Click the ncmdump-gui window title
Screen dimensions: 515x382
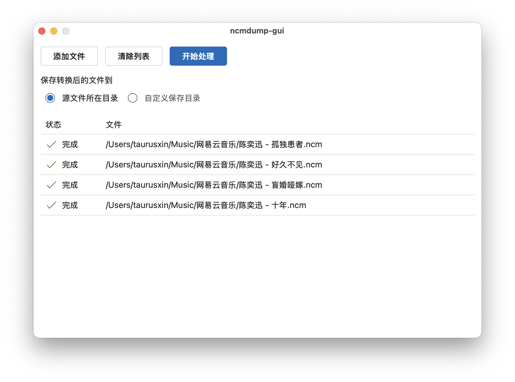click(x=257, y=31)
